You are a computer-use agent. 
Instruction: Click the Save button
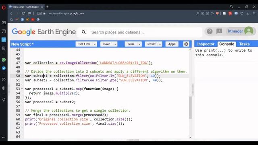(x=106, y=44)
